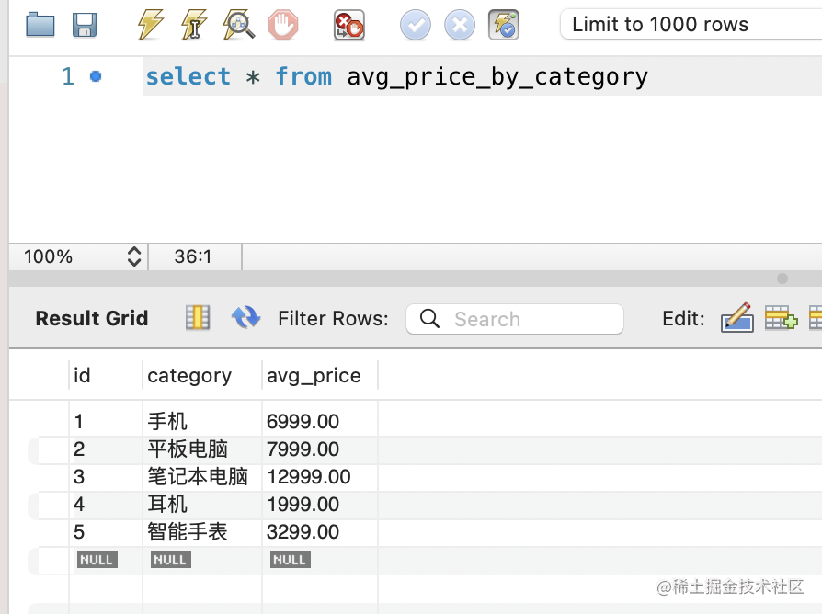Toggle stop-on-error execution icon
Viewport: 822px width, 614px height.
point(348,25)
